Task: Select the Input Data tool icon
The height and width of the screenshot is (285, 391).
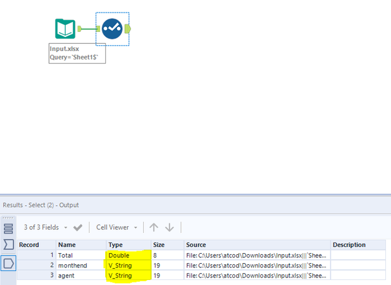Action: [x=65, y=29]
